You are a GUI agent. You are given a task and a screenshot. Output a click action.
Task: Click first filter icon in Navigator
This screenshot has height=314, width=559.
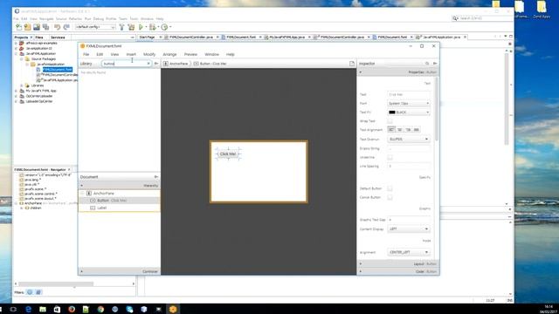(x=30, y=292)
